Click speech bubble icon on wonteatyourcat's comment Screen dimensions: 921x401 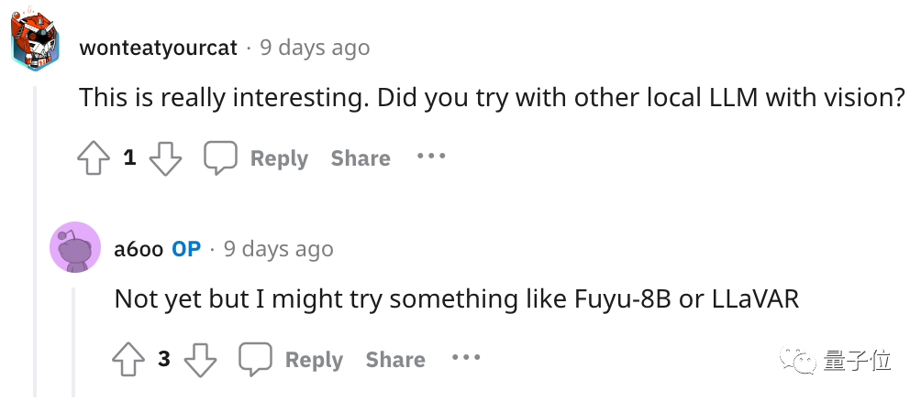click(x=220, y=158)
